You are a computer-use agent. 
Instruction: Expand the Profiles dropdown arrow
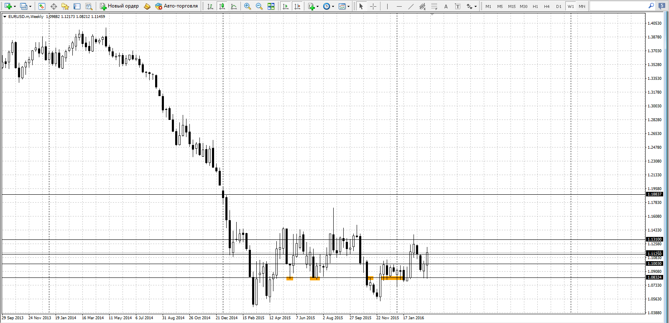[30, 6]
